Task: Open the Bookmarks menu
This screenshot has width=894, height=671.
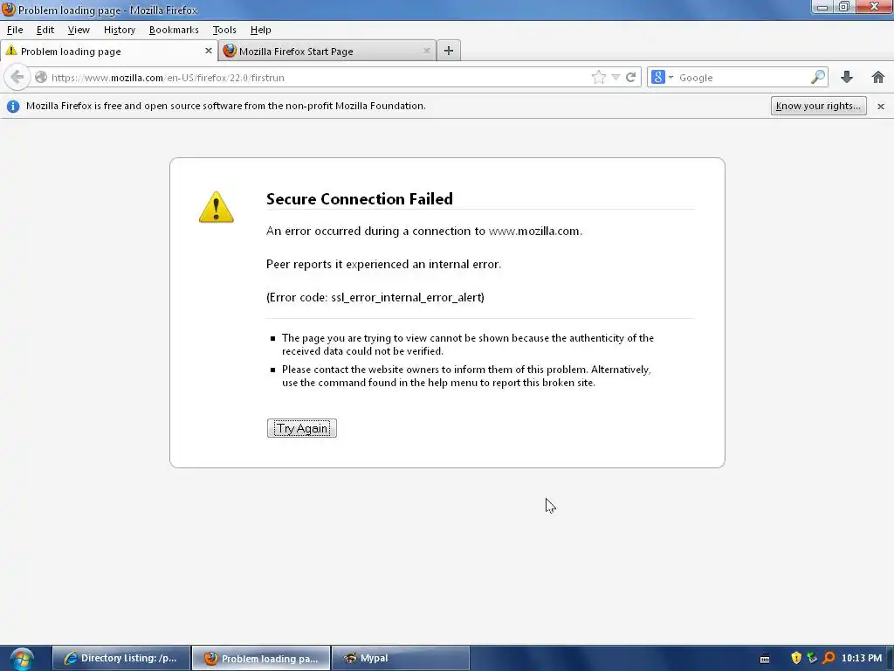Action: click(174, 30)
